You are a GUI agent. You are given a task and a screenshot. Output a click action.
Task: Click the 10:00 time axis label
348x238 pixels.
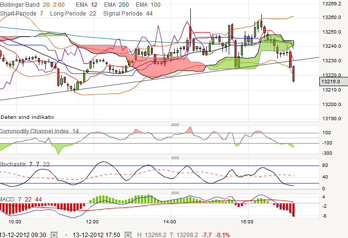(15, 222)
